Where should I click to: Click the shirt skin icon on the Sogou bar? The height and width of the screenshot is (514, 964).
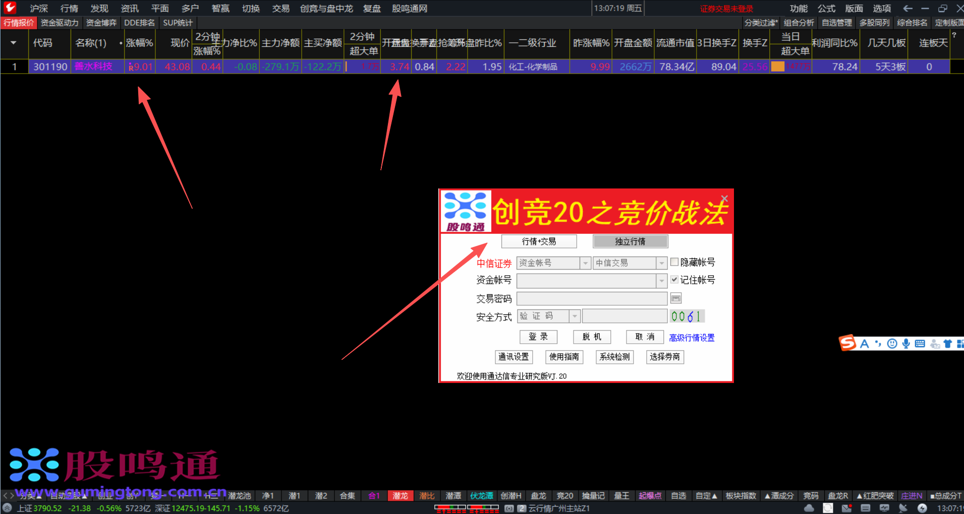click(947, 344)
